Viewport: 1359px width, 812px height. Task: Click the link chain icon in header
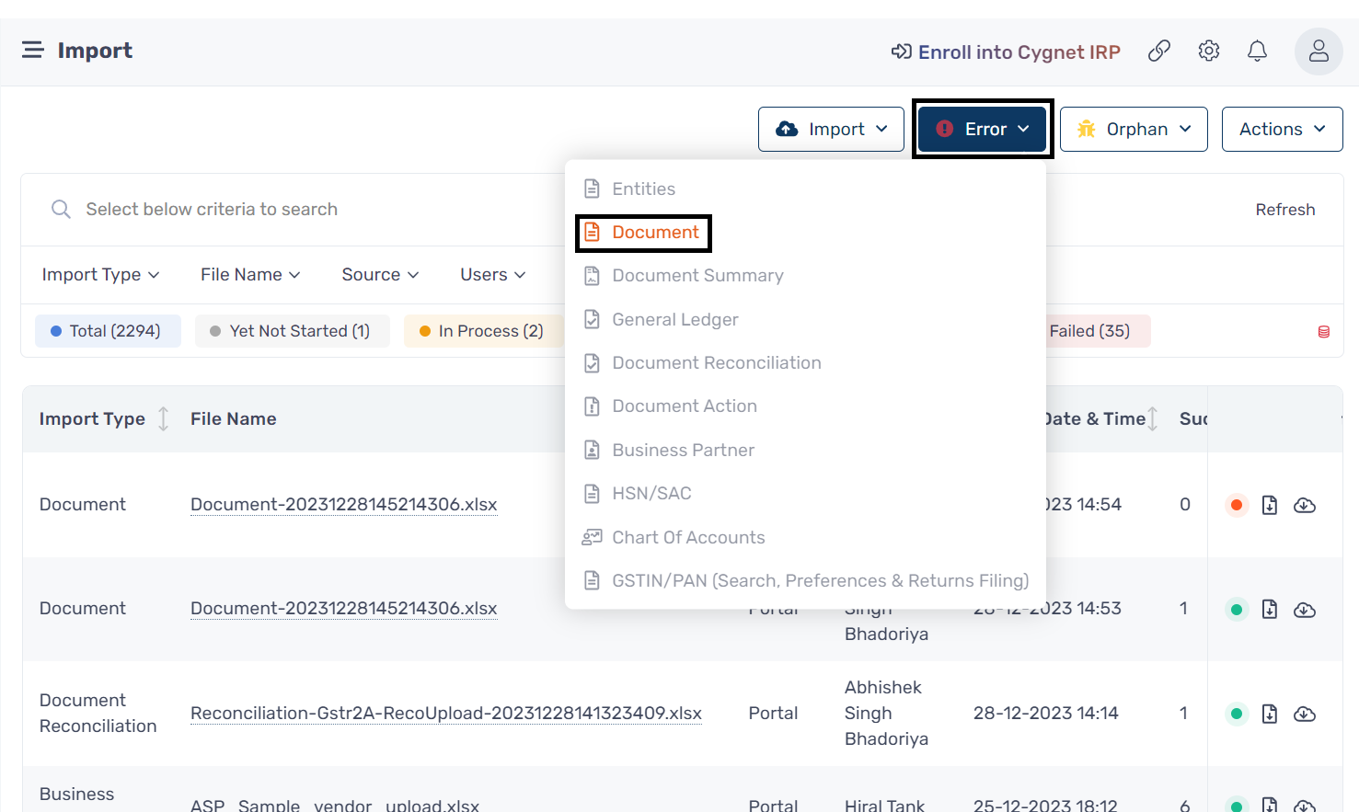click(x=1159, y=51)
